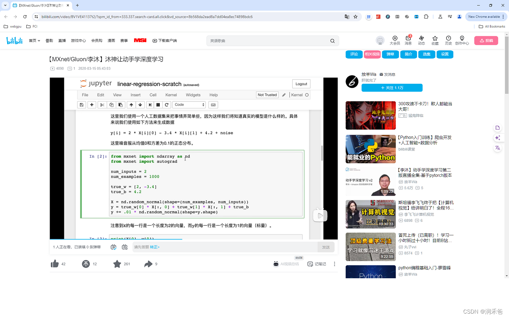This screenshot has height=318, width=509.
Task: Open 动手学深度学习 v2 video thumbnail
Action: pyautogui.click(x=371, y=181)
